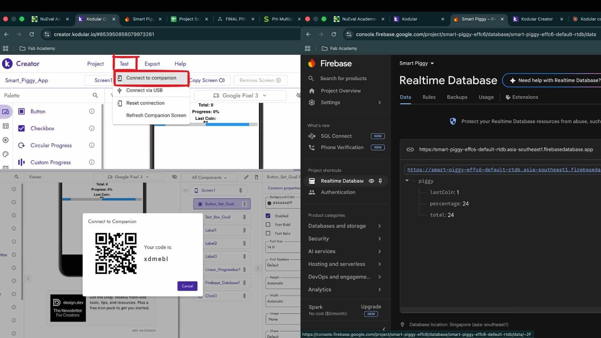The image size is (601, 338).
Task: Switch to the Backups tab
Action: [x=457, y=97]
